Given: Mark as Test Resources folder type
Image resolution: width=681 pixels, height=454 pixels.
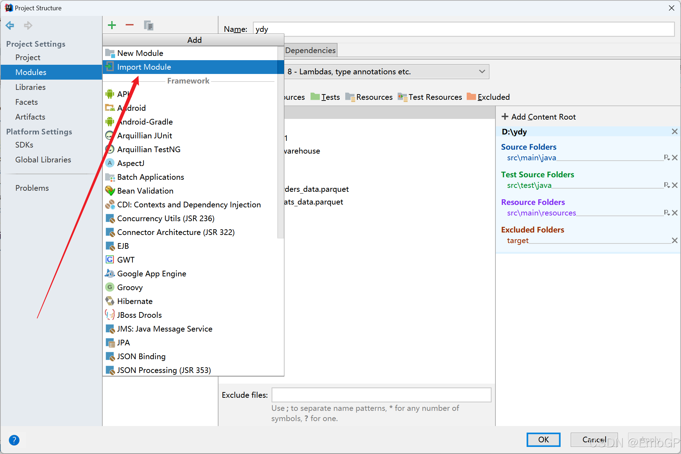Looking at the screenshot, I should (x=430, y=97).
